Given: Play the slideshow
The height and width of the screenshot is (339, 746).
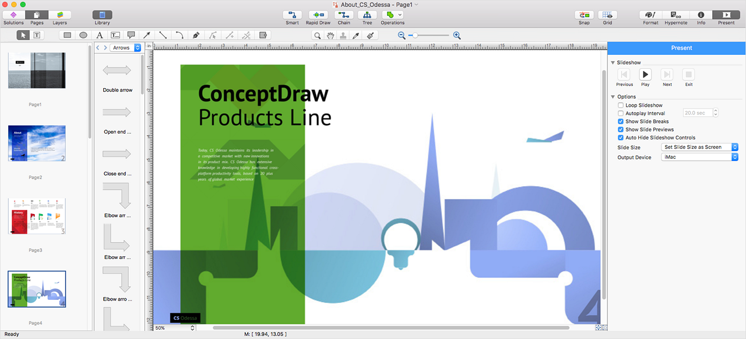Looking at the screenshot, I should tap(645, 75).
